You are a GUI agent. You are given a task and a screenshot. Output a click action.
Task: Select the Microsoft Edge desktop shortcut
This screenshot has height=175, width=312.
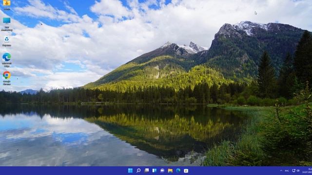(7, 60)
